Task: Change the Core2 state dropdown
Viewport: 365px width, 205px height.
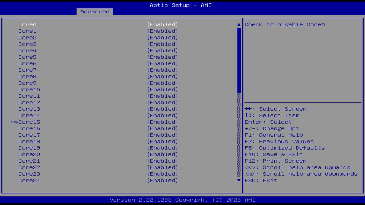Action: 162,37
